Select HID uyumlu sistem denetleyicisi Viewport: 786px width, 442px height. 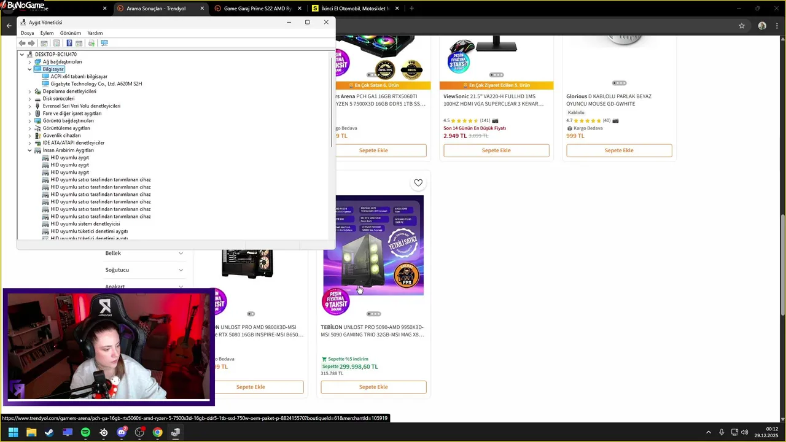[x=85, y=223]
